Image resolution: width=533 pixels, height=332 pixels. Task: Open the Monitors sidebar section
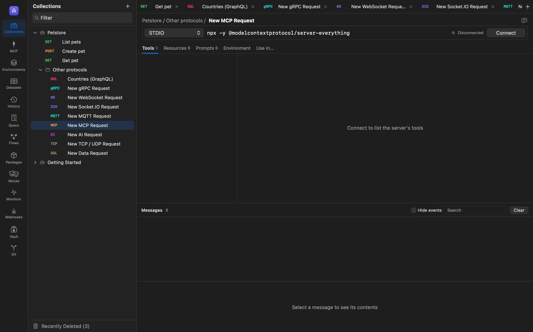(14, 195)
